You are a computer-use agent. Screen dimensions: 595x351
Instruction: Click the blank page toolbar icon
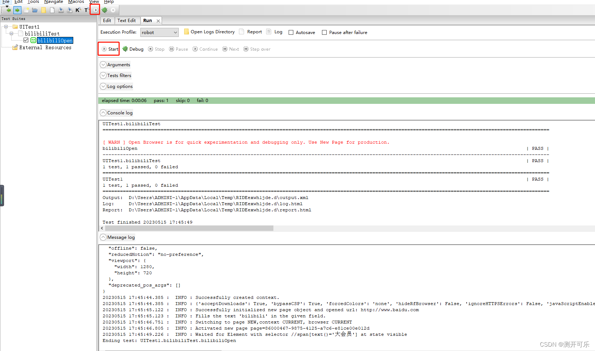(52, 10)
